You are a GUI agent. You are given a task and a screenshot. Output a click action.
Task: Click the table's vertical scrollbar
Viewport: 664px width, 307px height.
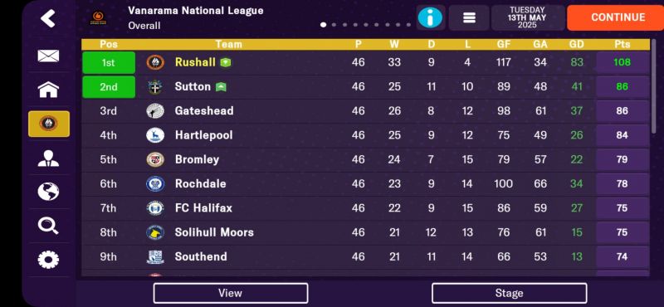pyautogui.click(x=653, y=87)
